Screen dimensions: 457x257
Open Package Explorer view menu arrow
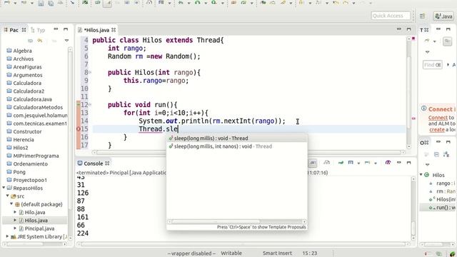tap(66, 41)
